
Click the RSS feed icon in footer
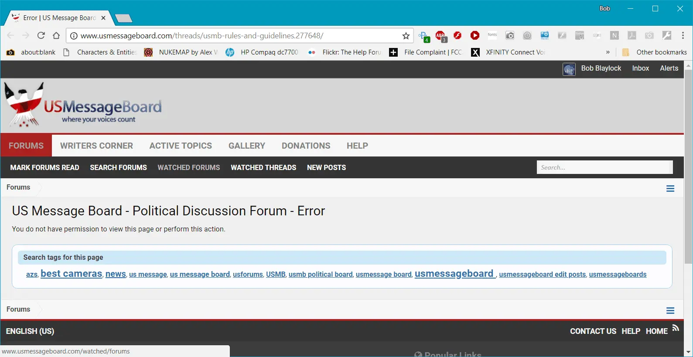[676, 328]
